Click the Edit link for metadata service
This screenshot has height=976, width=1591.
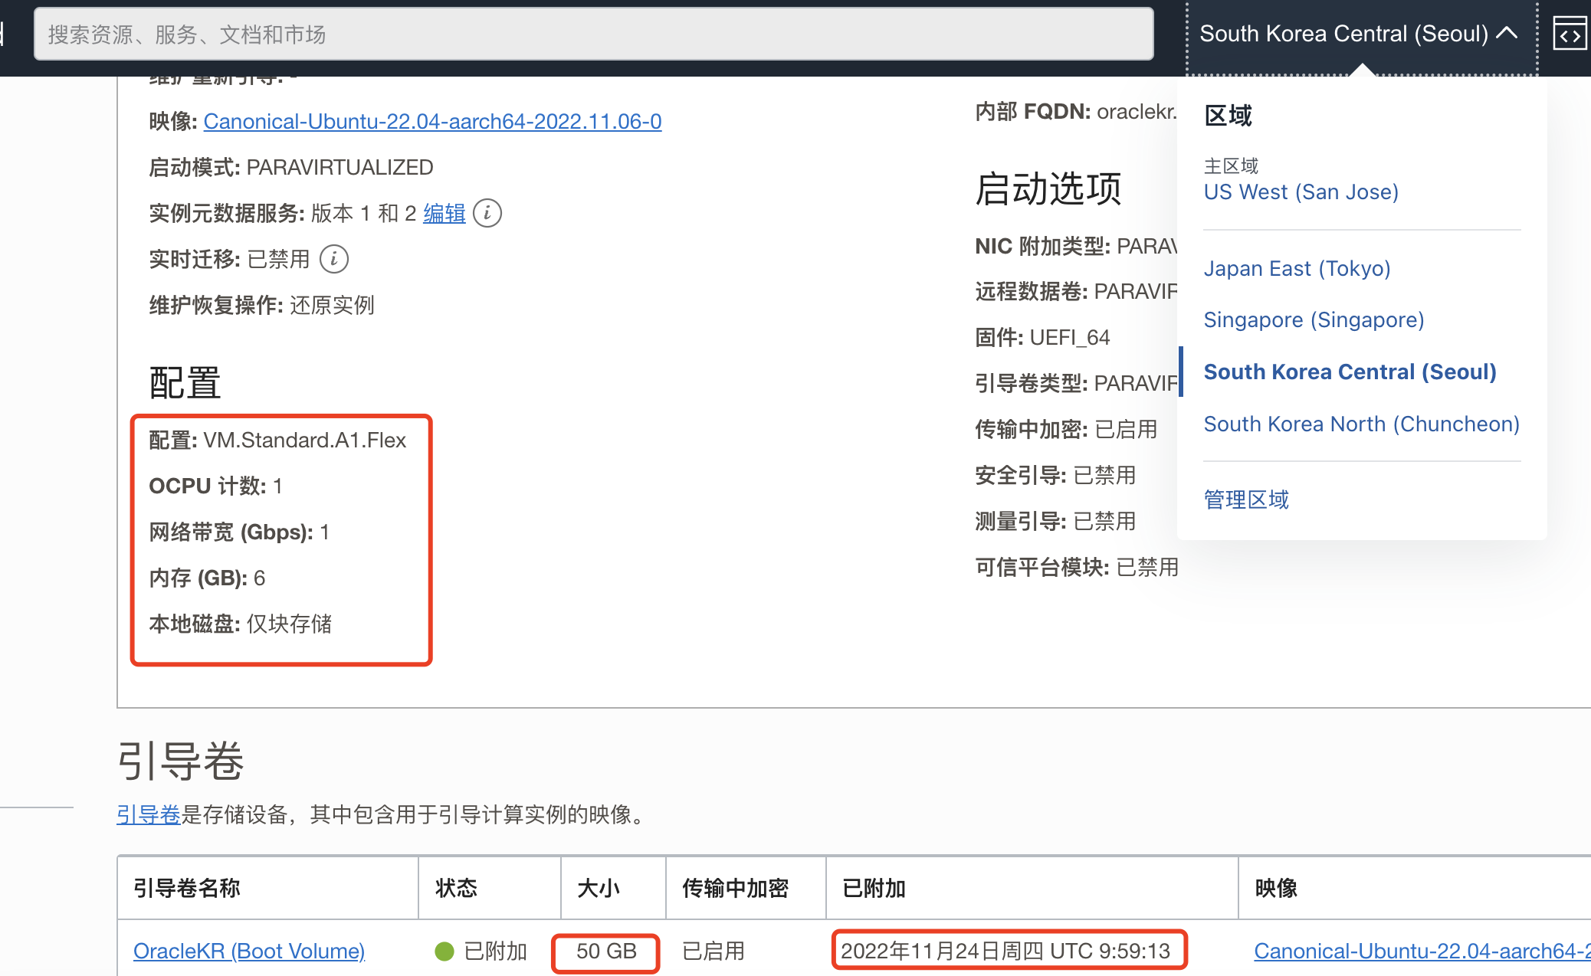coord(444,213)
